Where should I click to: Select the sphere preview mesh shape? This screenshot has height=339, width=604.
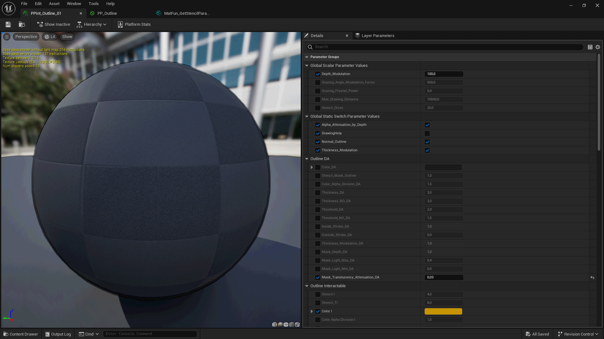click(280, 324)
